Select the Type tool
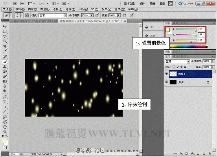The image size is (217, 157). point(5,101)
